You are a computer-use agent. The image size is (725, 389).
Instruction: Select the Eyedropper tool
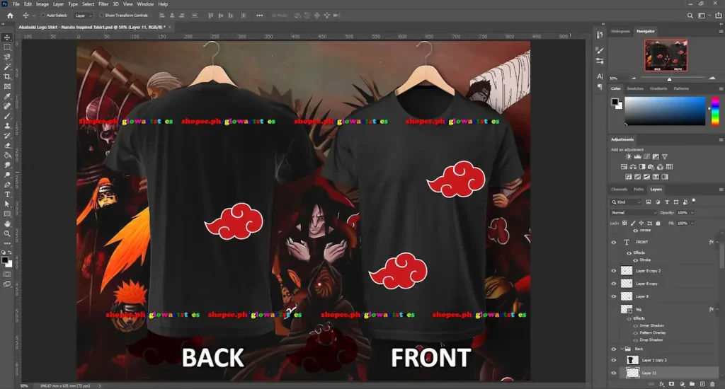point(7,96)
